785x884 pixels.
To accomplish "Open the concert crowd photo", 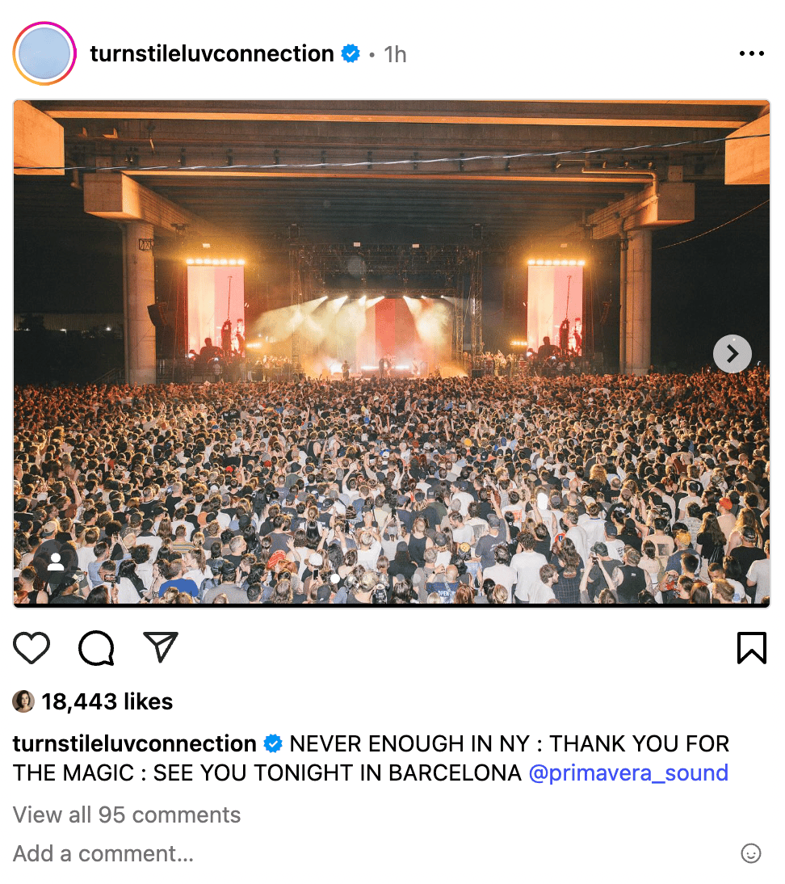I will point(392,353).
